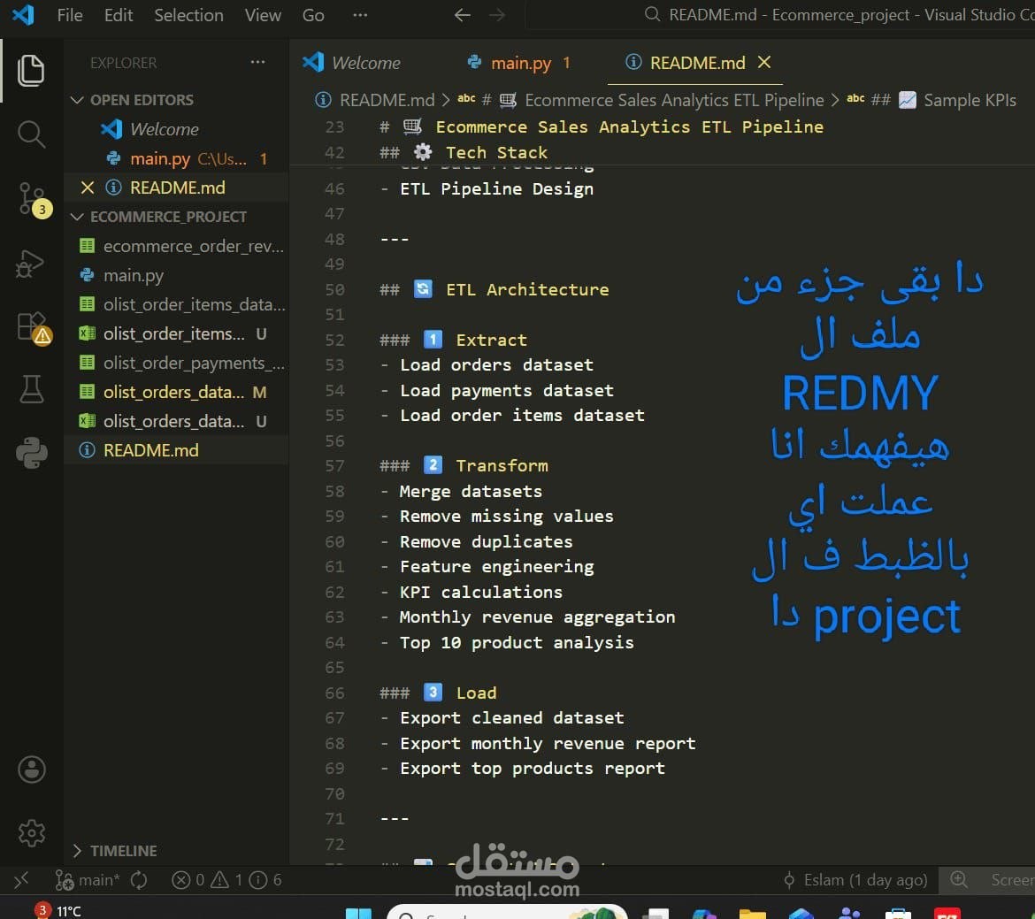Open the Manage gear icon

[x=31, y=833]
